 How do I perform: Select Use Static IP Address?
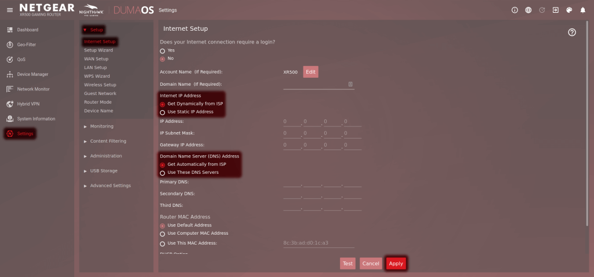point(162,112)
